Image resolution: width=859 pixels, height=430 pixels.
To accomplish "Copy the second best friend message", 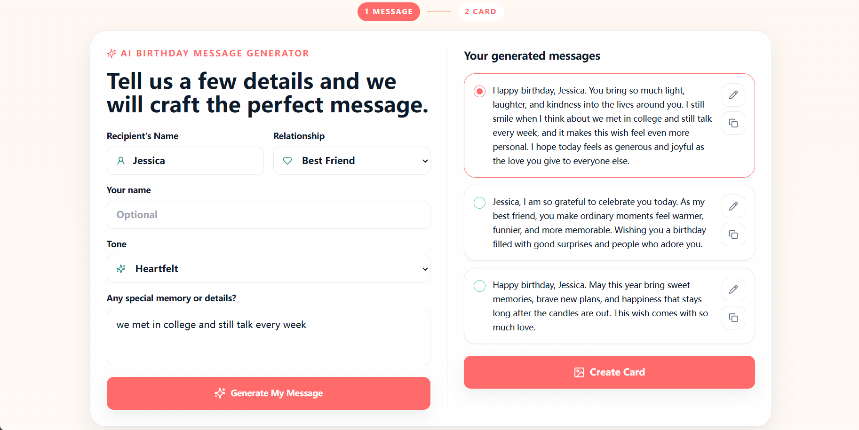I will click(733, 235).
